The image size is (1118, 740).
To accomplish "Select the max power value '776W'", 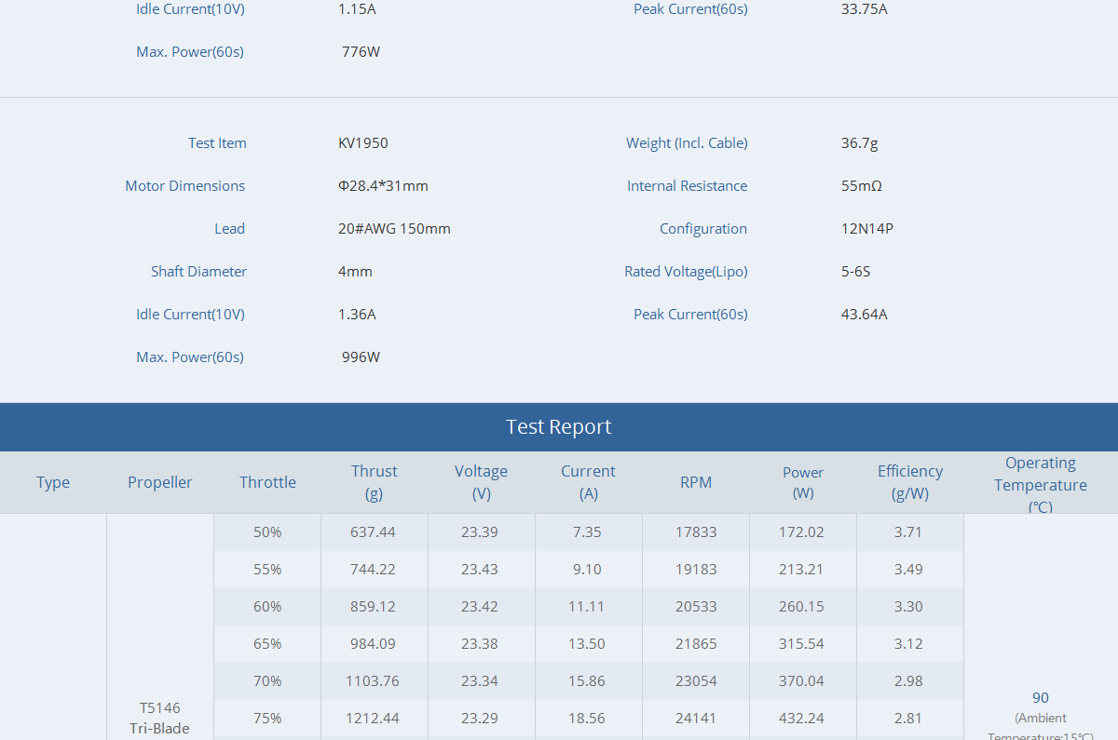I will click(x=361, y=52).
